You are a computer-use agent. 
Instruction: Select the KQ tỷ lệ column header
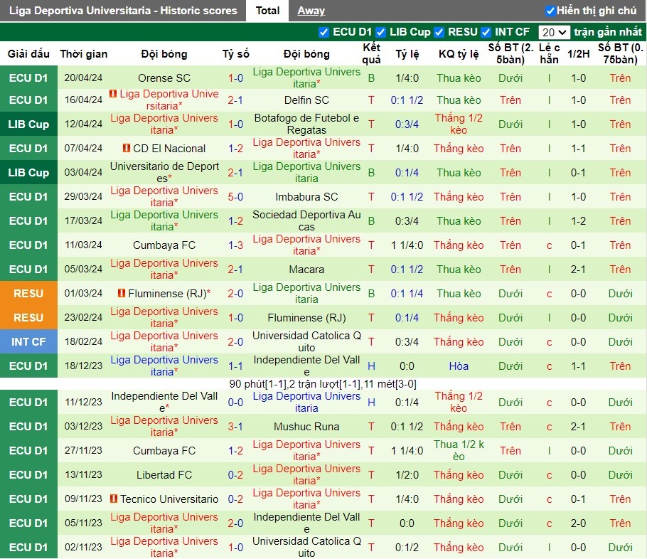(459, 53)
